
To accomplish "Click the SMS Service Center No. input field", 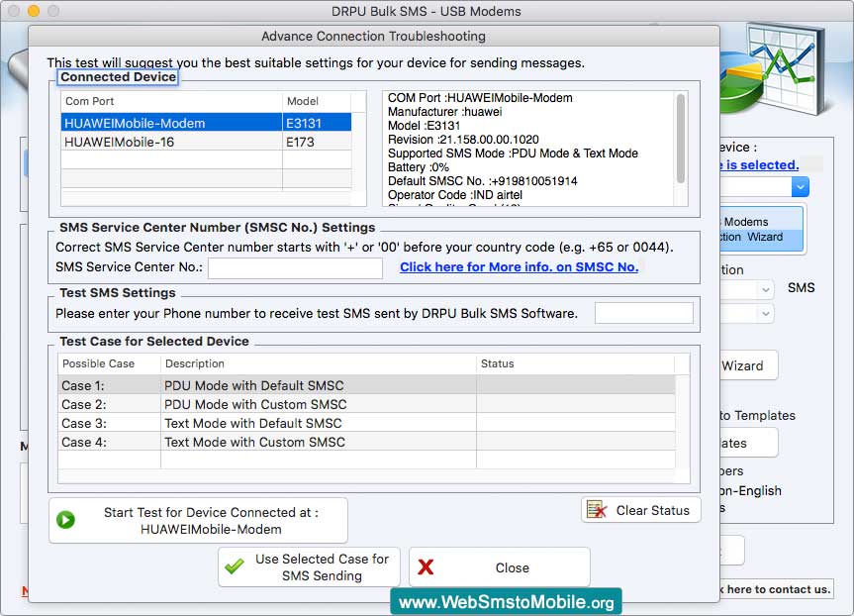I will click(295, 268).
